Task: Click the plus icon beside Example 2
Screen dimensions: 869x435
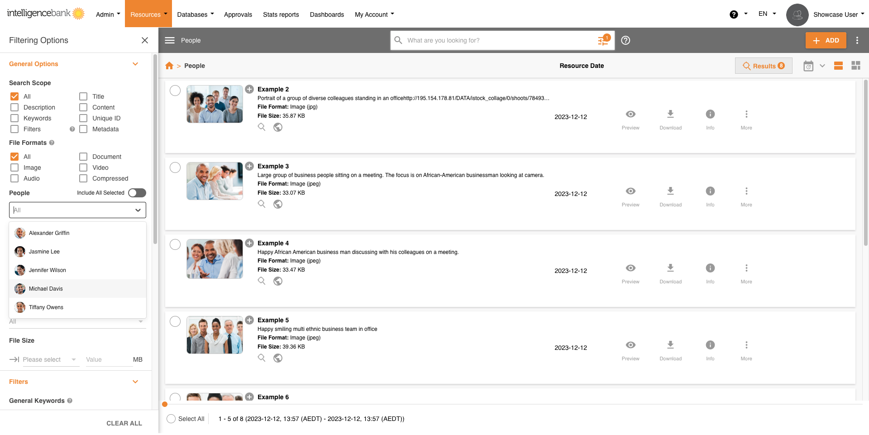Action: coord(249,89)
